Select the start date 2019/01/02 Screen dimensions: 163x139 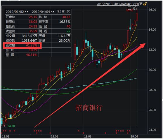pyautogui.click(x=15, y=12)
